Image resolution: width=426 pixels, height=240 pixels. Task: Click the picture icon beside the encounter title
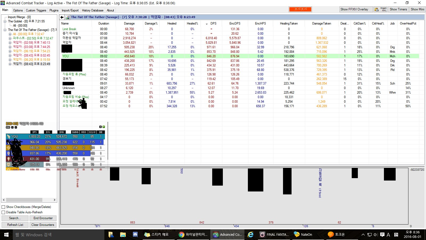point(67,17)
